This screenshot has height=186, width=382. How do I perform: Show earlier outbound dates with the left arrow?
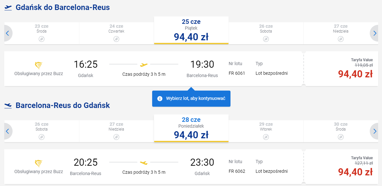(x=7, y=33)
